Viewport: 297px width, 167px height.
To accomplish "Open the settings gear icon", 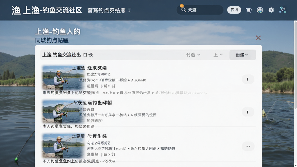I will [x=271, y=10].
